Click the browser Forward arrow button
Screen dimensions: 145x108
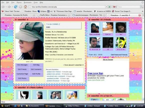[x=9, y=7]
